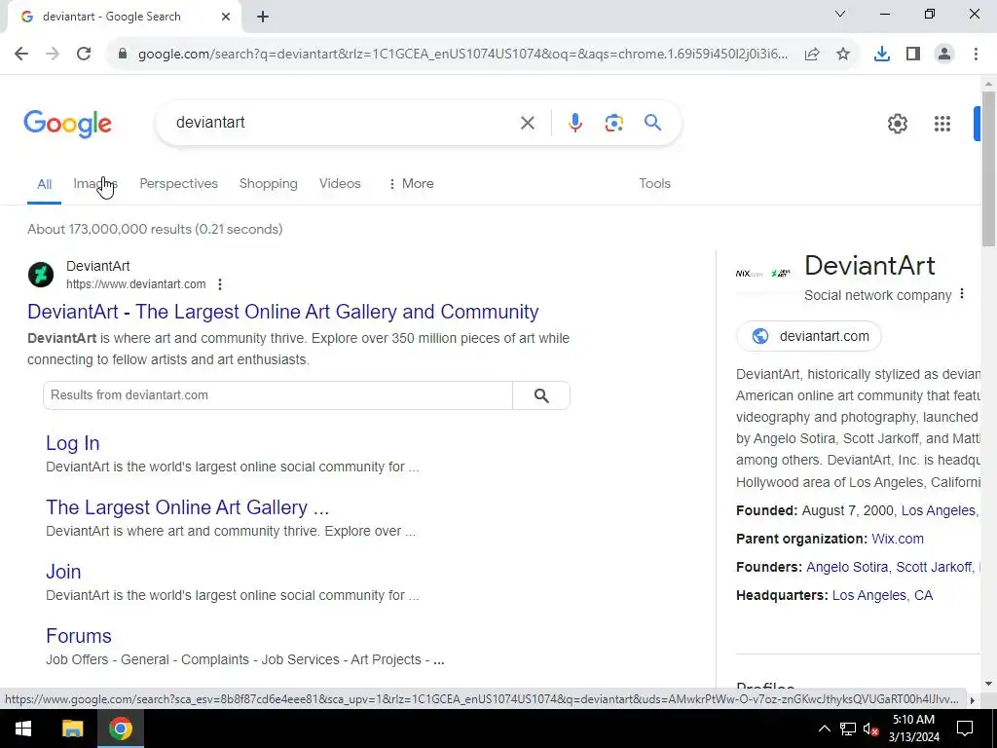Switch to the Videos tab

[340, 184]
